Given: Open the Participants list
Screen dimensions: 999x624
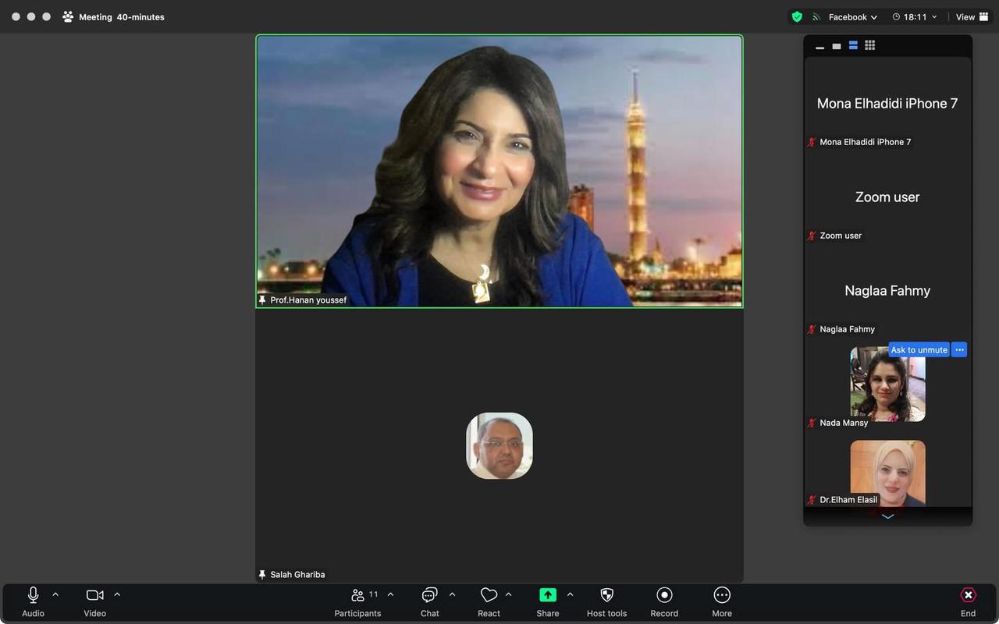Looking at the screenshot, I should (358, 596).
